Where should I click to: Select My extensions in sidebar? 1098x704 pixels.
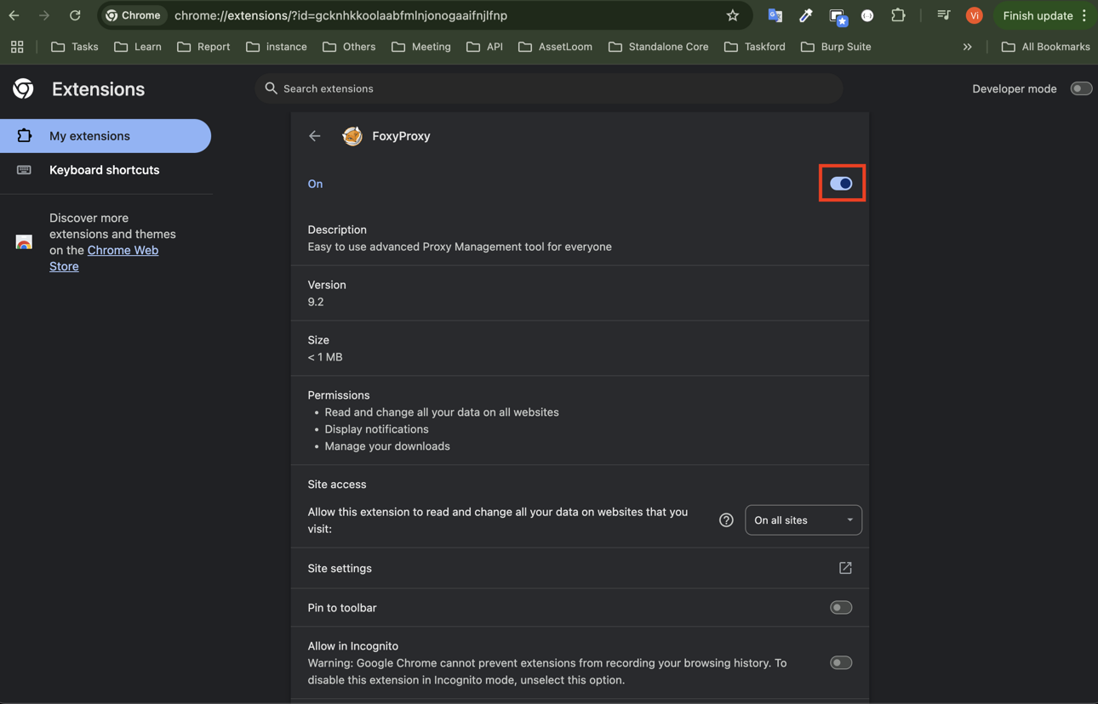[x=106, y=136]
